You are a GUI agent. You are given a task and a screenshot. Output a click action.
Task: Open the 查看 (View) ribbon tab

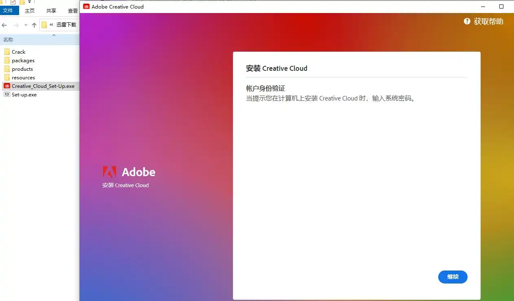pos(73,11)
